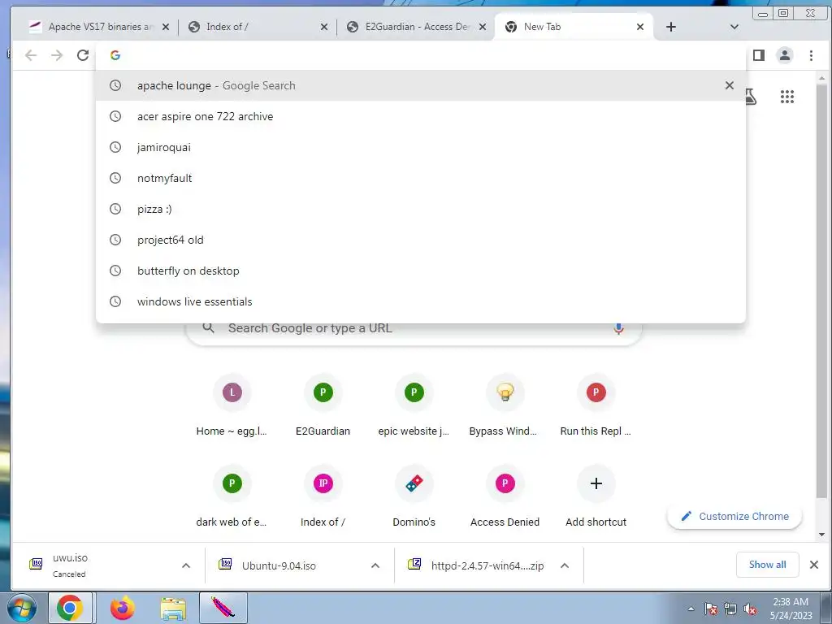
Task: Remove the apache lounge suggestion
Action: click(729, 85)
